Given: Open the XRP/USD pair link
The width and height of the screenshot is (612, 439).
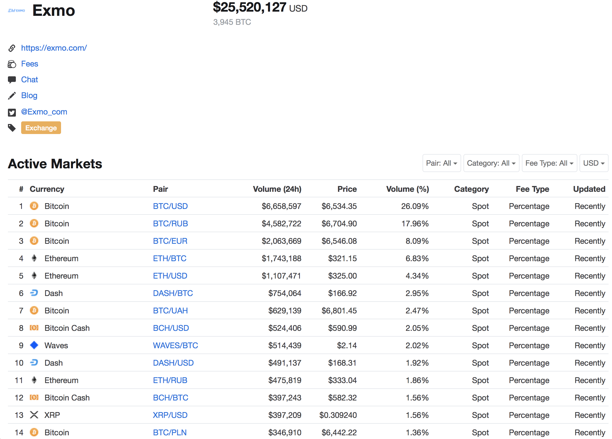Looking at the screenshot, I should 170,415.
